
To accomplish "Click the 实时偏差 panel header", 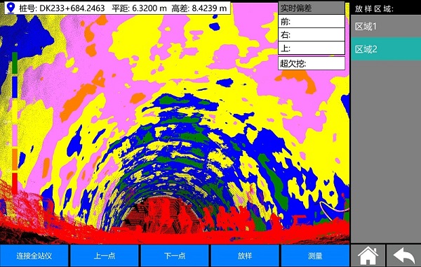I will point(312,8).
